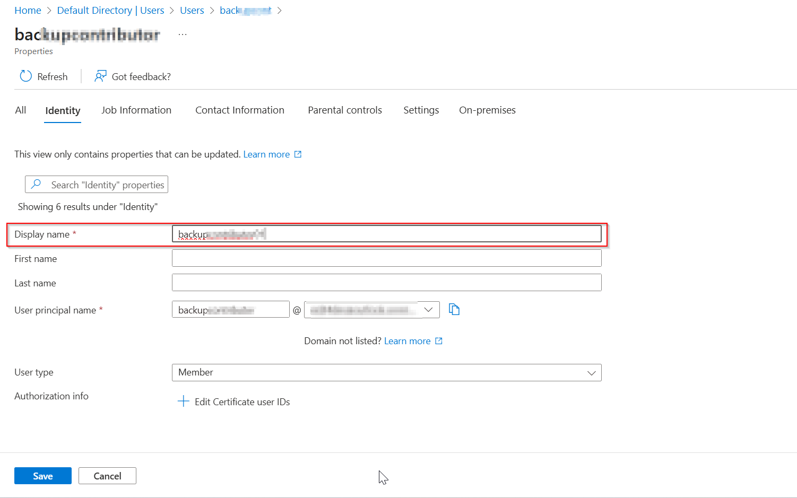Open Default Directory | Users breadcrumb

click(110, 10)
